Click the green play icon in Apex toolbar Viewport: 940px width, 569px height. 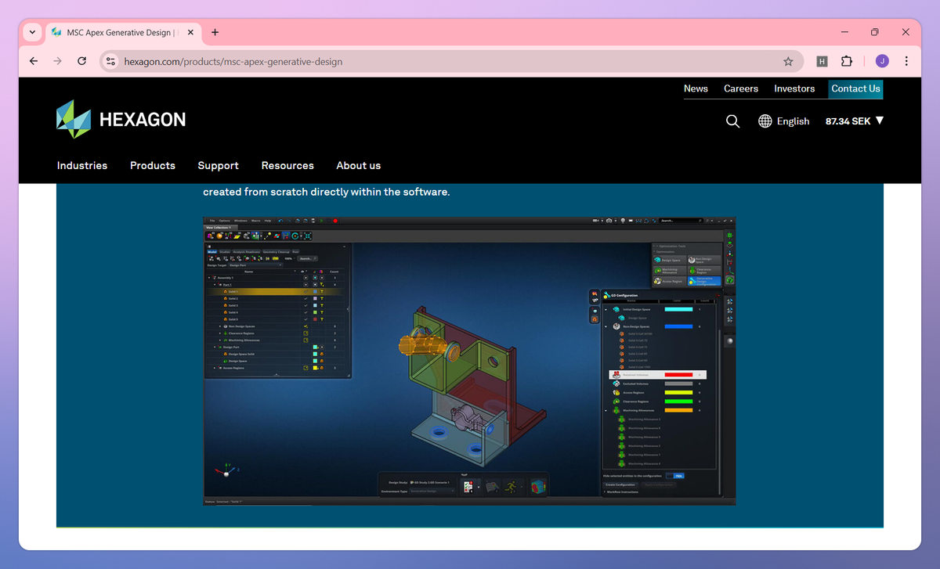[x=321, y=221]
